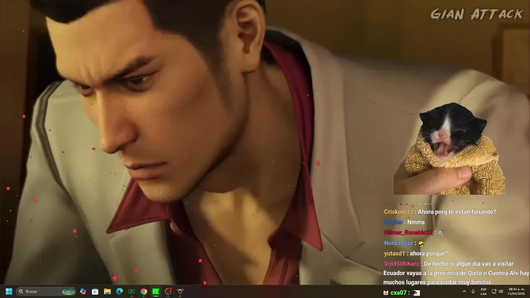Click the "Nmms" chat message

[x=416, y=222]
